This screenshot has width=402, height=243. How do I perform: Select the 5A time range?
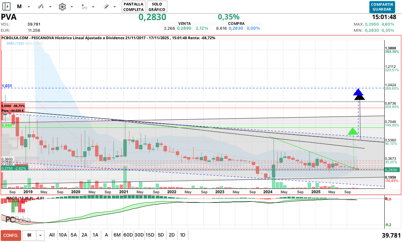point(74,235)
